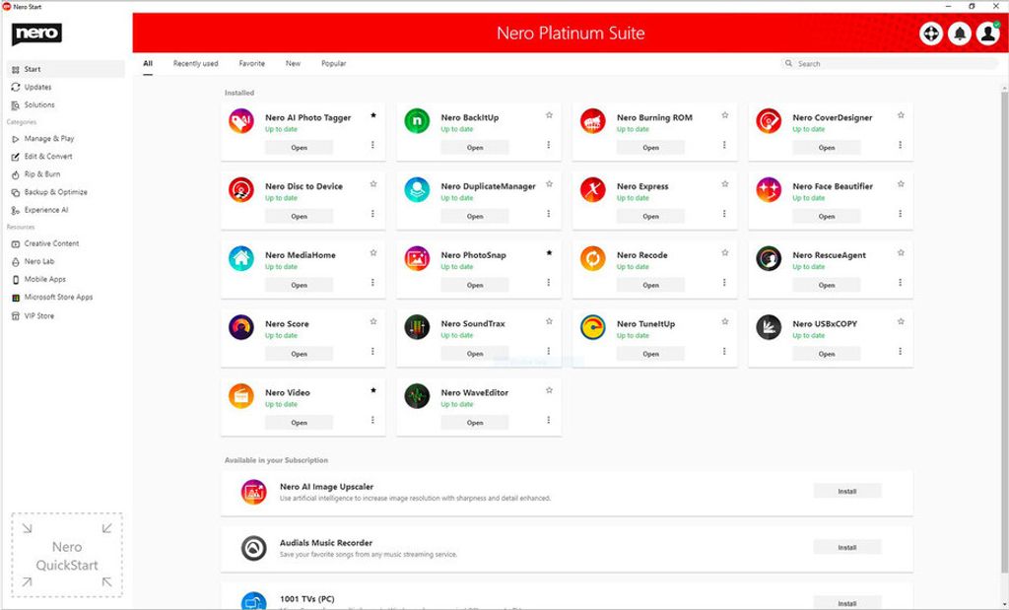Unfavorite Nero PhotoSnap star

pos(549,253)
